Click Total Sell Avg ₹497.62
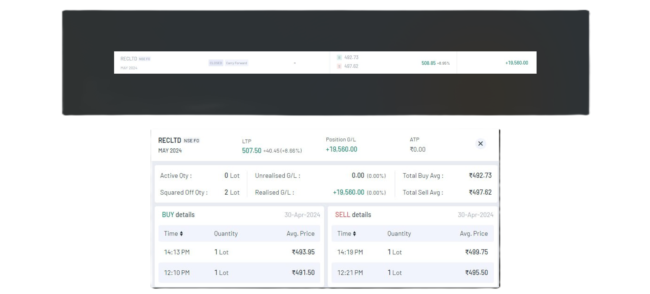The height and width of the screenshot is (294, 650). coord(480,192)
